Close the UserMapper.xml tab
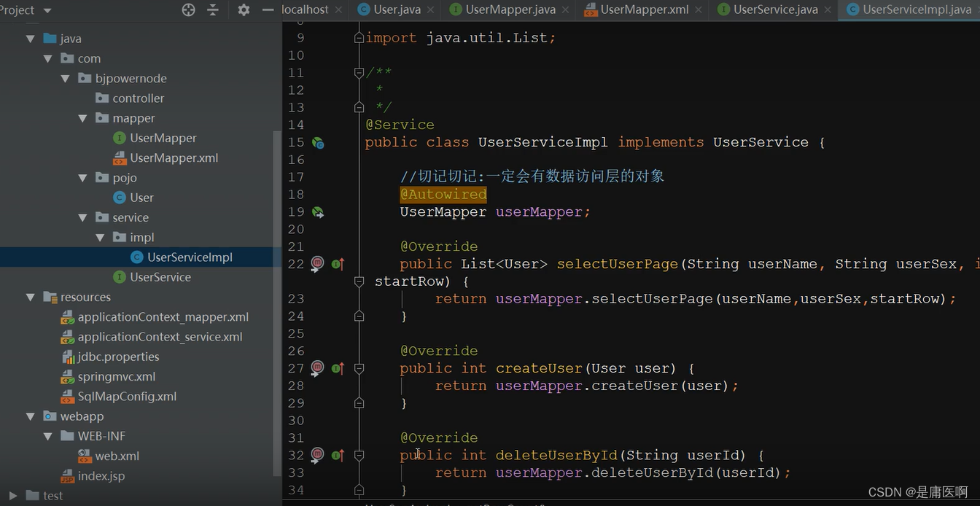980x506 pixels. [x=699, y=10]
